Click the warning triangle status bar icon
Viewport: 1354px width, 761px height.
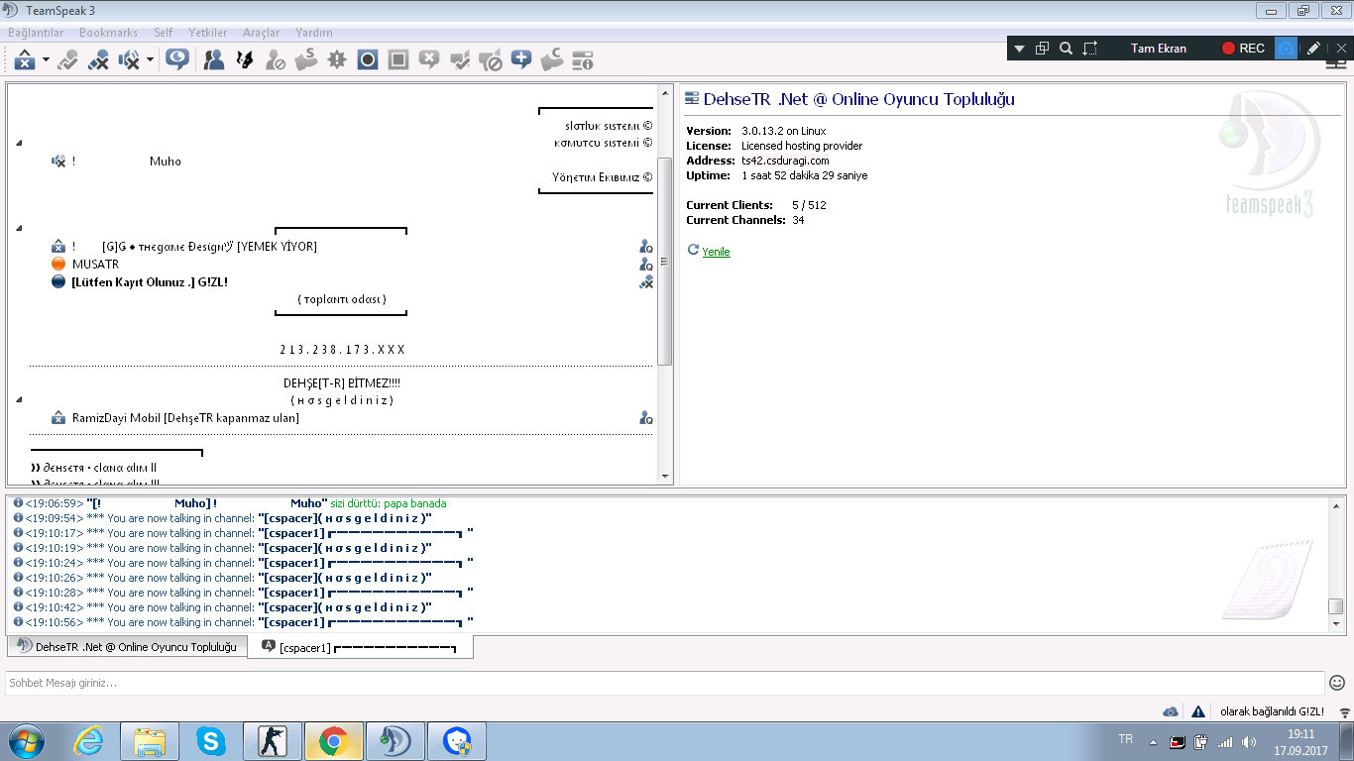[1198, 711]
